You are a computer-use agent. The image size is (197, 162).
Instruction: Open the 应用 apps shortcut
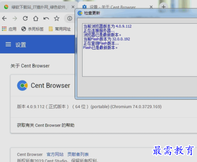point(9,29)
